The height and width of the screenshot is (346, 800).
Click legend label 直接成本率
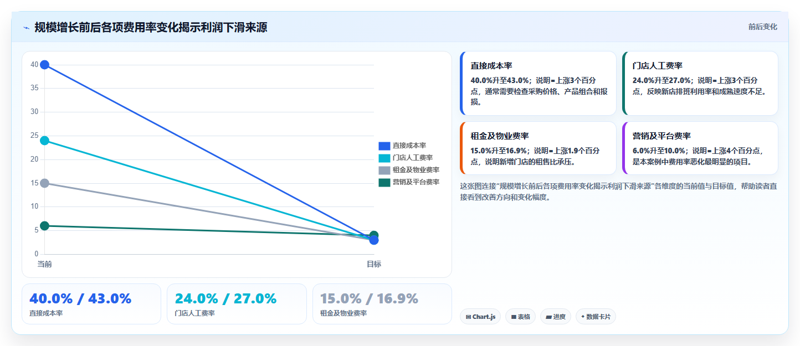[409, 146]
